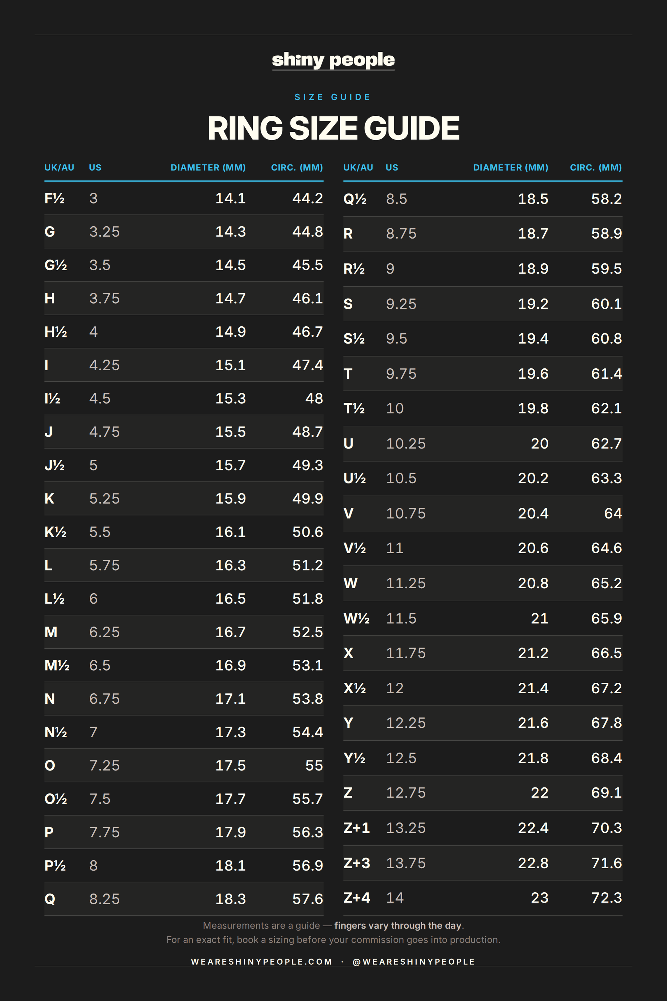Click the US size 10.25 cell
667x1001 pixels.
tap(406, 443)
